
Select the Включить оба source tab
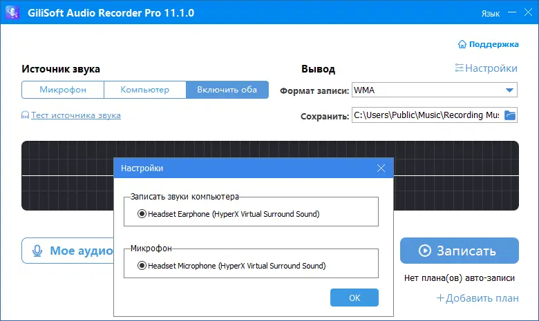pyautogui.click(x=227, y=90)
